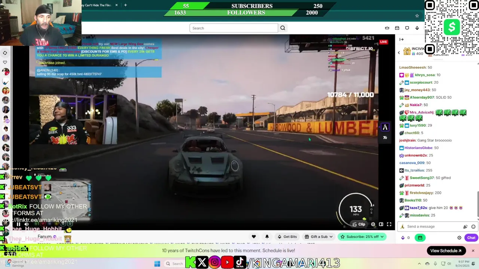
Task: Click username scorpiocourt in chat
Action: [x=421, y=82]
